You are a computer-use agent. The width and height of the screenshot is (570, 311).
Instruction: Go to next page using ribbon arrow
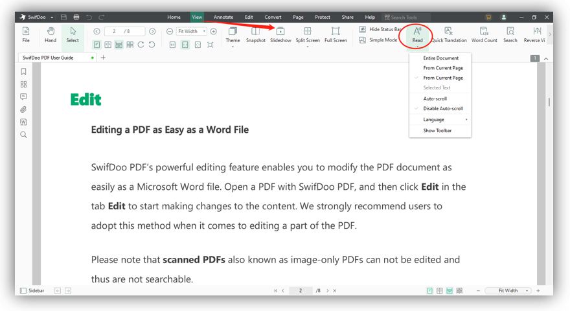[152, 31]
